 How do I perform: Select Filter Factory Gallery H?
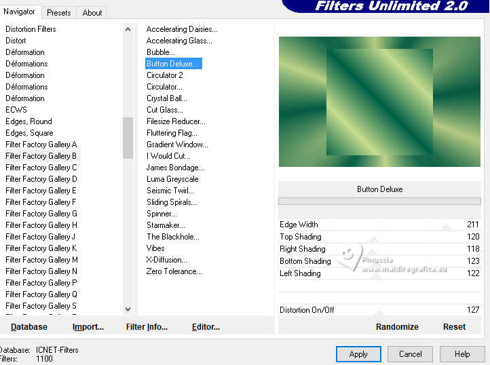point(41,225)
